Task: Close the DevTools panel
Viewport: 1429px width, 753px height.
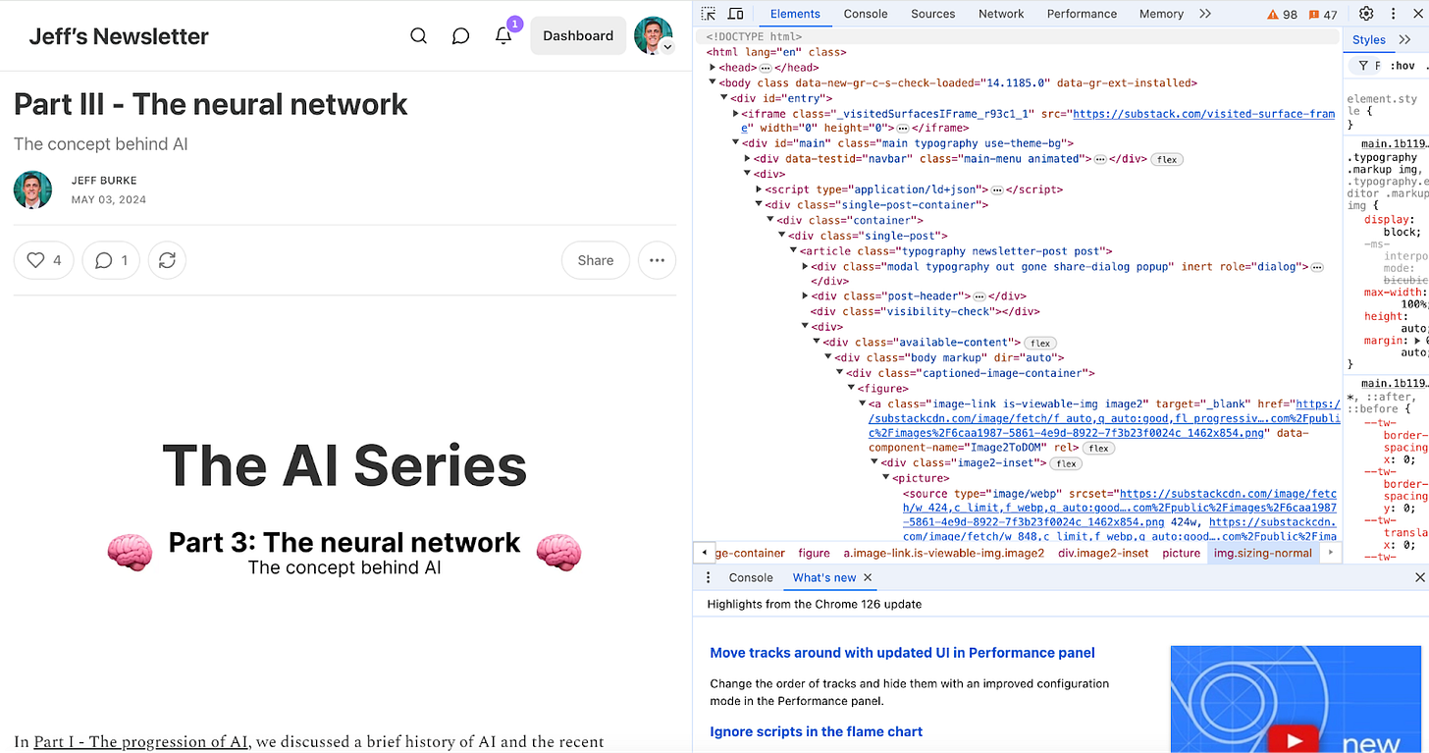Action: [1416, 14]
